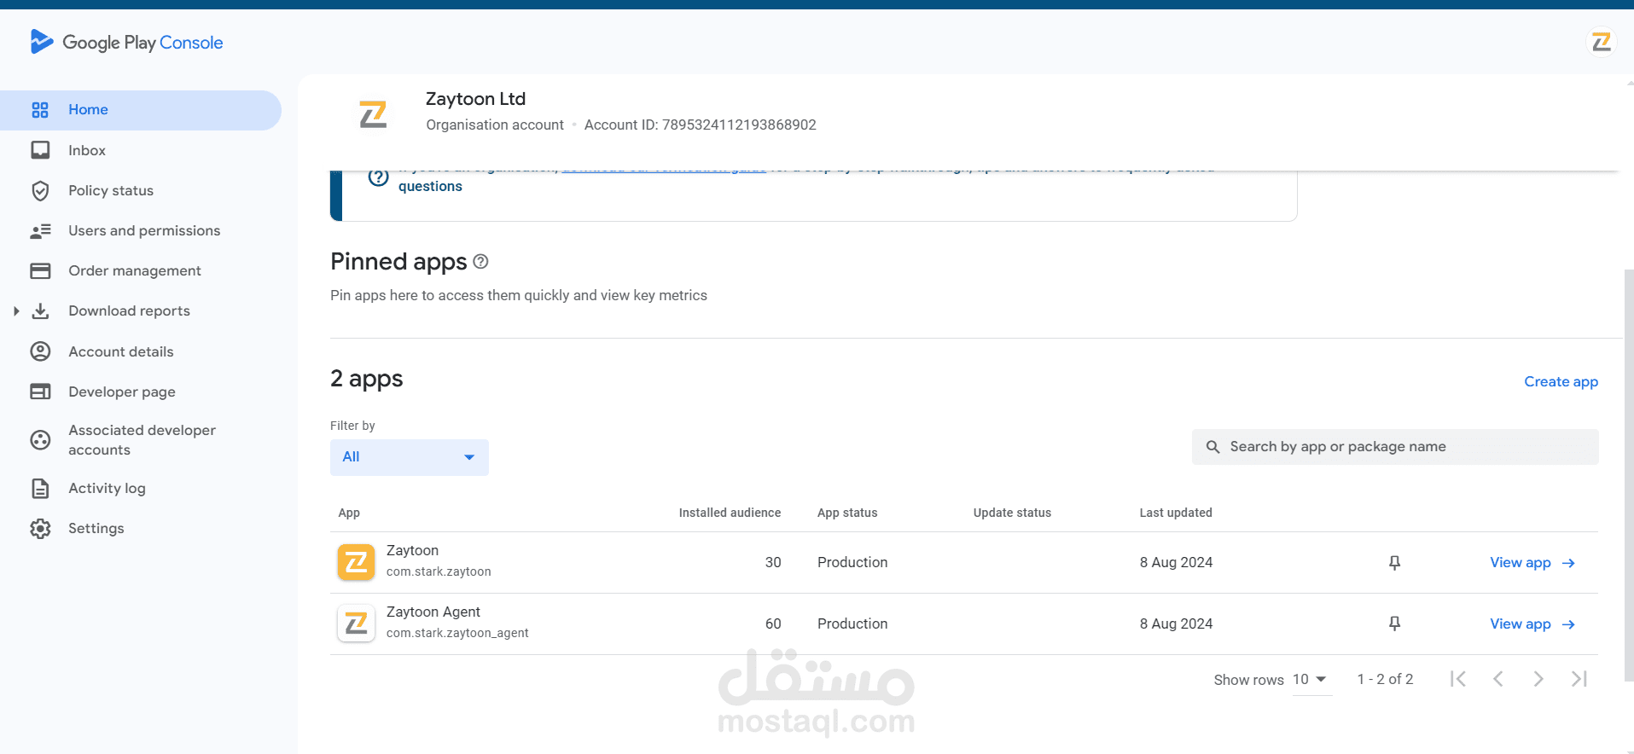The image size is (1634, 754).
Task: Click the Download reports icon
Action: pos(40,311)
